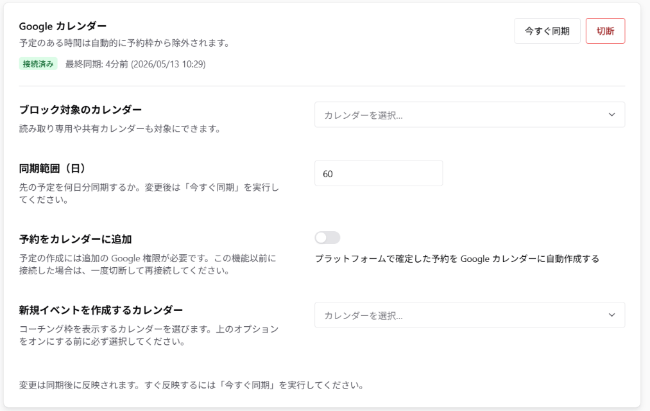Click the 接続済み status badge
This screenshot has width=650, height=411.
(x=38, y=64)
